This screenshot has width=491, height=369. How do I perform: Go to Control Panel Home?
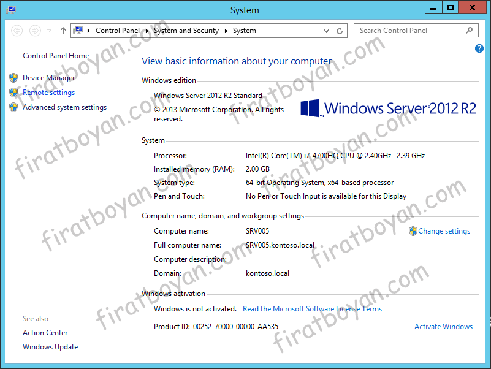tap(56, 56)
